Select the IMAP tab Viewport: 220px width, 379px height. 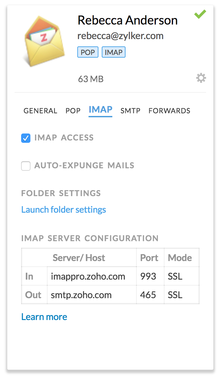pos(100,110)
